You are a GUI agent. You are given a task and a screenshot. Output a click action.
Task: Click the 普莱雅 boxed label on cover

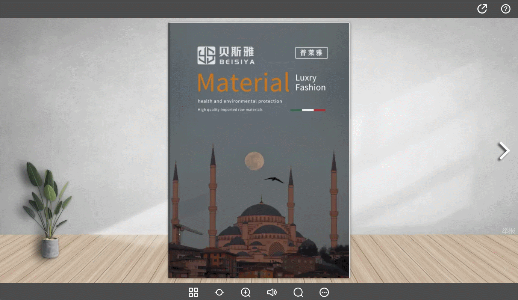311,53
